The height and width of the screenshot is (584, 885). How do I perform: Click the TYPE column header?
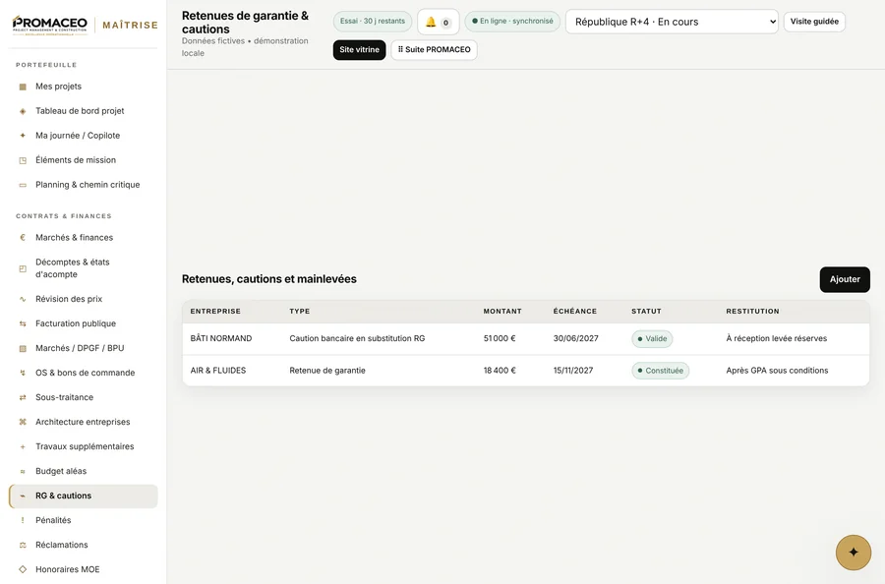tap(300, 312)
